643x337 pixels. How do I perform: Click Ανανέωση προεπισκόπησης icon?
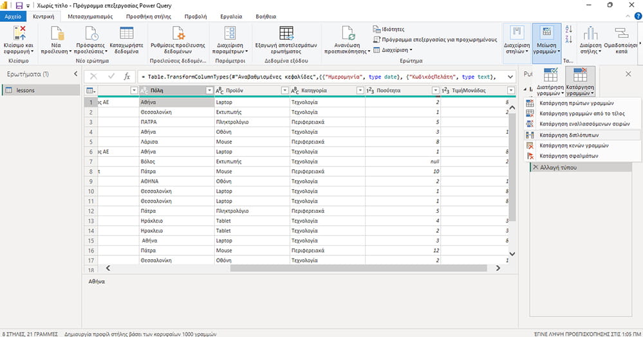click(x=348, y=33)
